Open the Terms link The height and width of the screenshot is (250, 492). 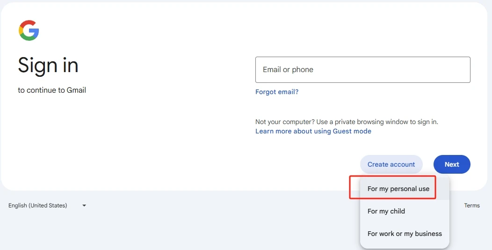471,206
